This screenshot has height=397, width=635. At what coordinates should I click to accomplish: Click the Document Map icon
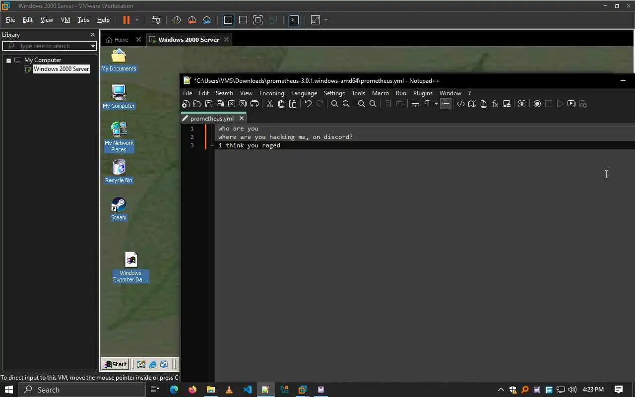tap(472, 104)
